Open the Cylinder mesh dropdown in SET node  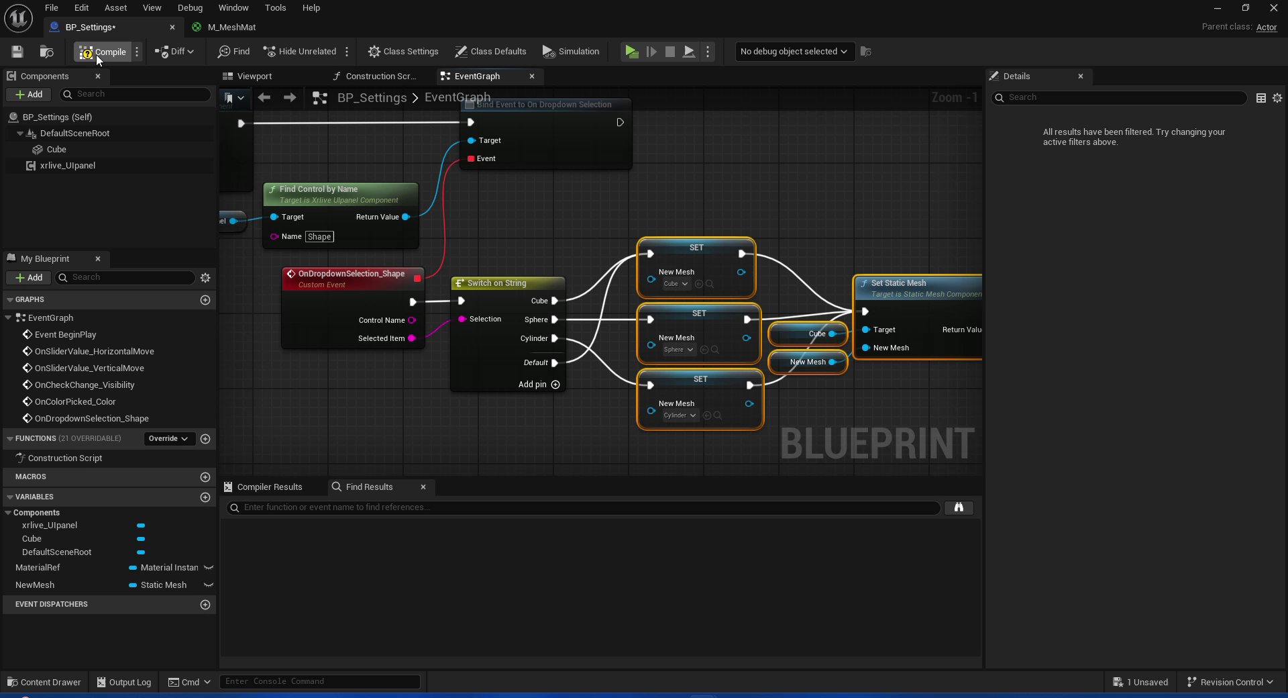[x=680, y=415]
